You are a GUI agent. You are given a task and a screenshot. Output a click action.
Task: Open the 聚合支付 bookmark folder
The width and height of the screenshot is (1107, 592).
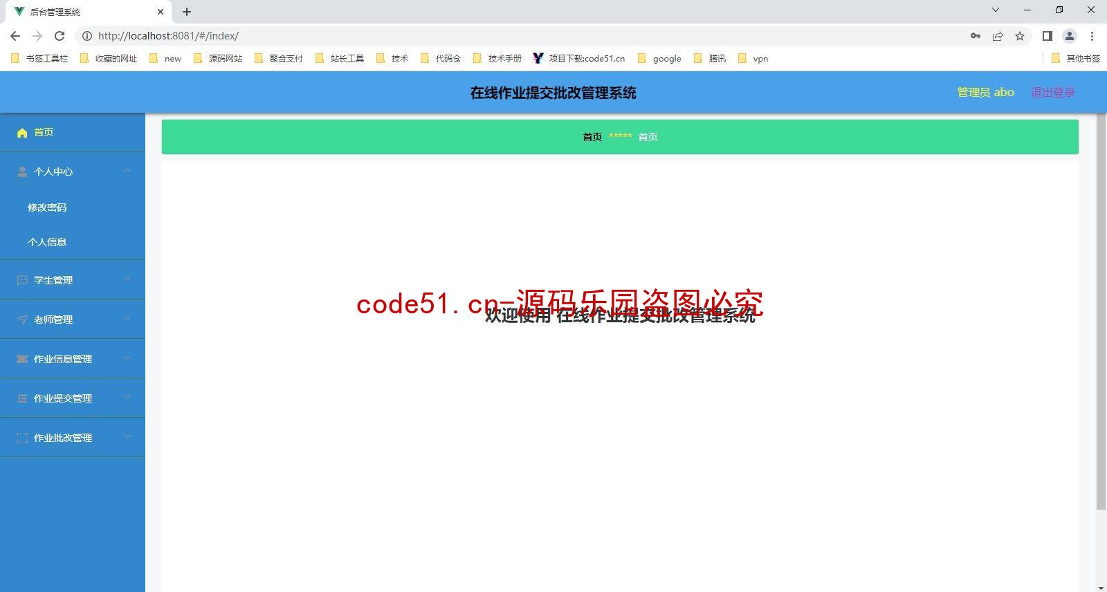pos(279,59)
